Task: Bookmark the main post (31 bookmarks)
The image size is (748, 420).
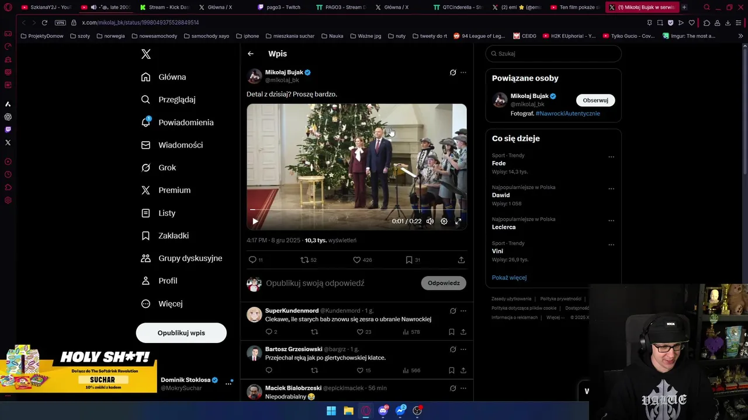Action: (x=413, y=260)
